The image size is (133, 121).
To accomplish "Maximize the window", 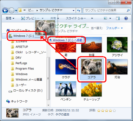I will [x=118, y=2].
